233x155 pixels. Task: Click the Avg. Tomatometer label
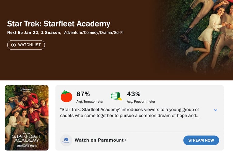tap(90, 102)
